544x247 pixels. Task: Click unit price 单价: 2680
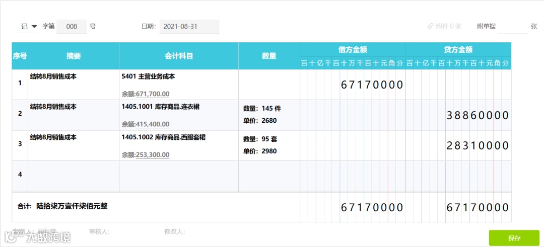tap(260, 121)
